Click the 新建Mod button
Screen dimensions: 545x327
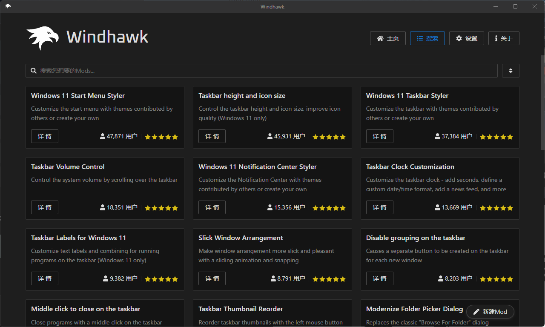click(490, 312)
